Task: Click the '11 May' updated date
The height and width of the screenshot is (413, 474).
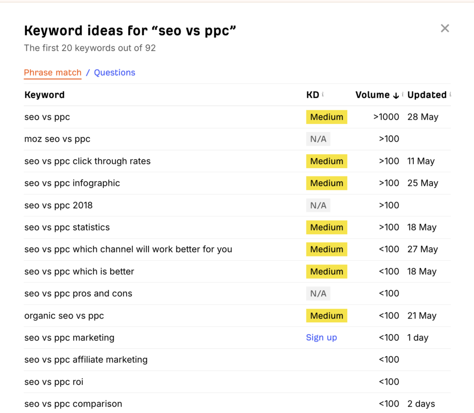Action: tap(421, 161)
